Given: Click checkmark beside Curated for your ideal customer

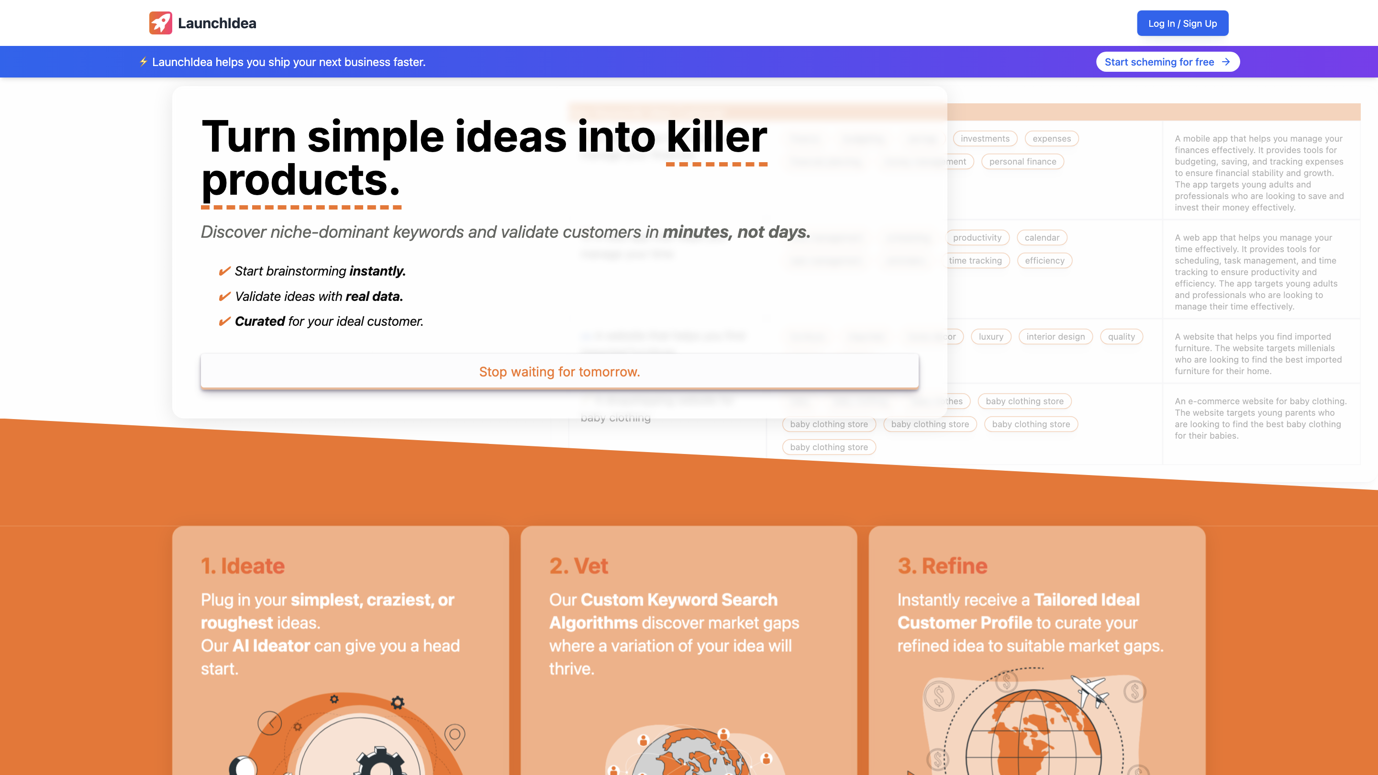Looking at the screenshot, I should coord(225,321).
